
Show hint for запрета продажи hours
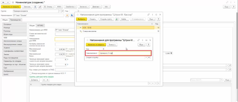click(x=67, y=59)
